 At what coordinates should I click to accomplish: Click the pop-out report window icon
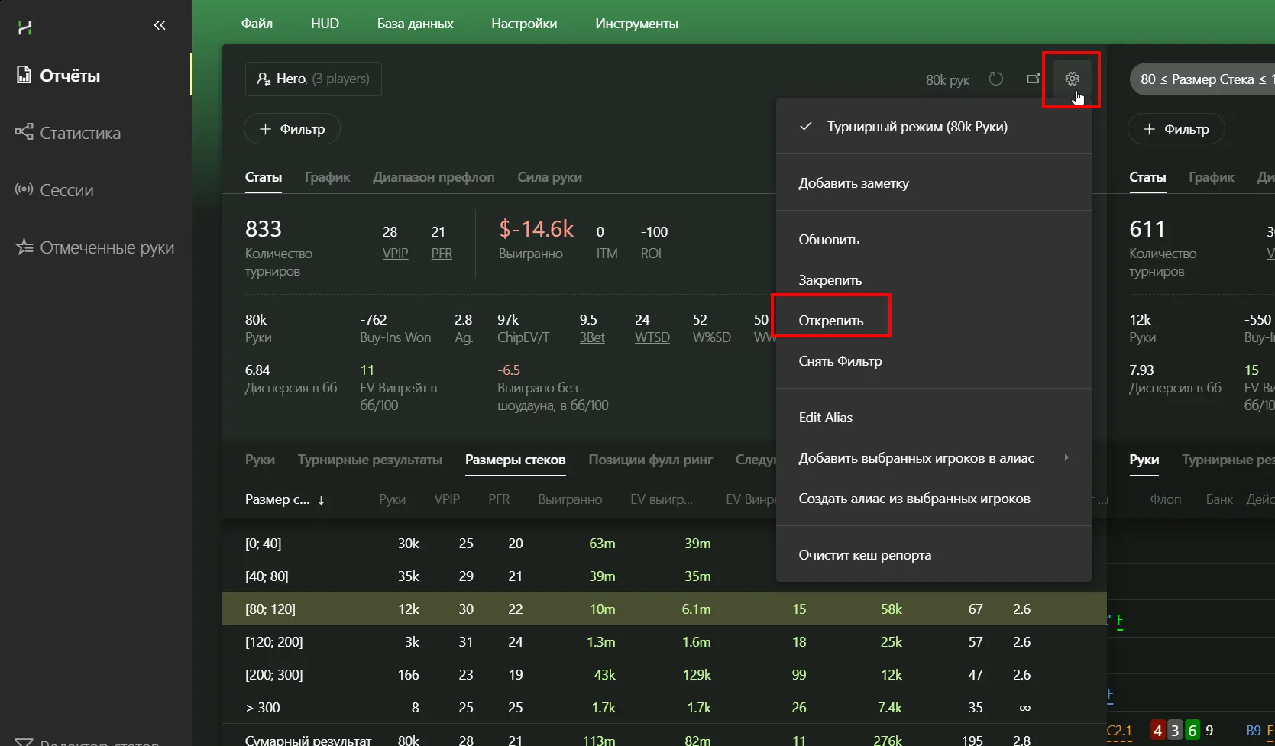1033,79
